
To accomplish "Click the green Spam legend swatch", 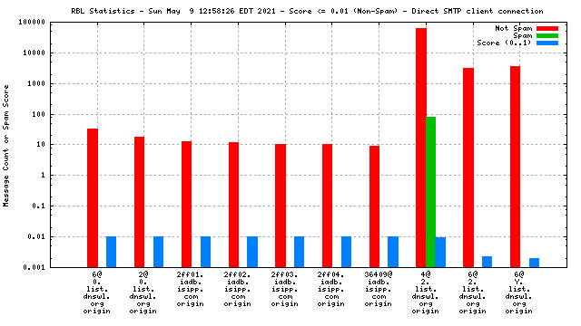I will click(547, 36).
